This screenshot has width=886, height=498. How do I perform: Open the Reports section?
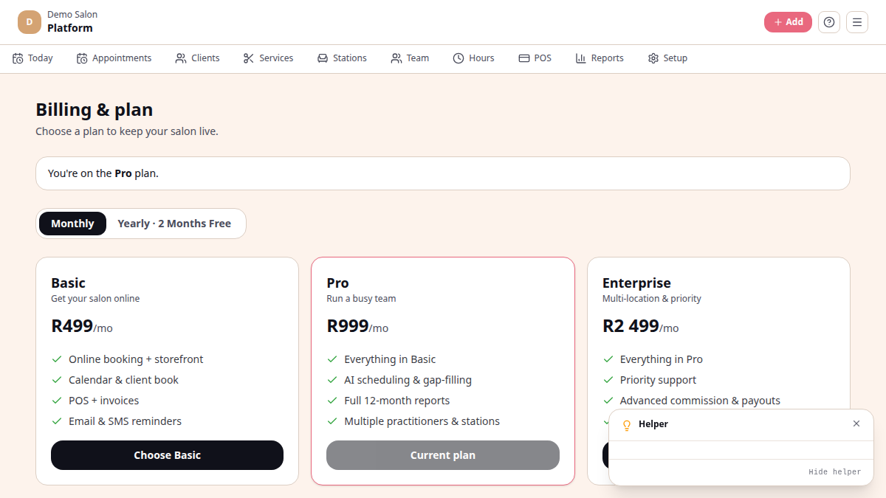600,58
